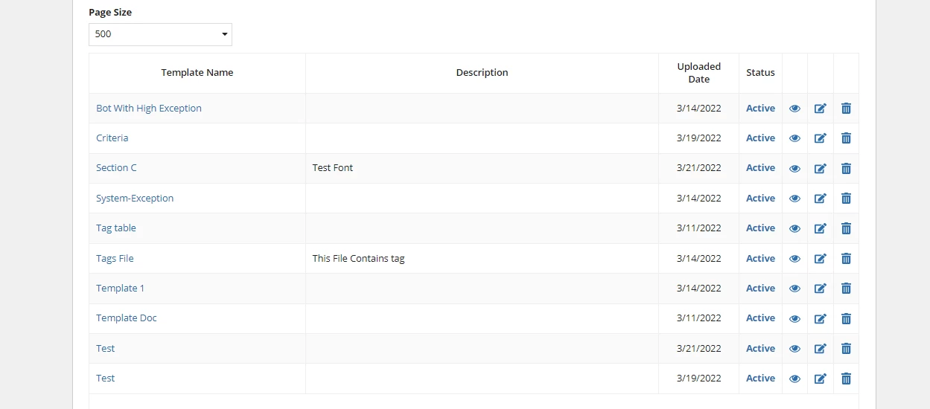The height and width of the screenshot is (409, 930).
Task: Edit the Template Doc row
Action: pyautogui.click(x=821, y=318)
